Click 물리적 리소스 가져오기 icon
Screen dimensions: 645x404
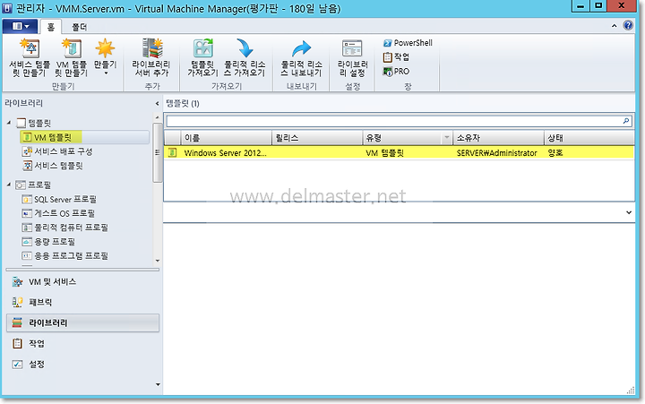coord(245,57)
